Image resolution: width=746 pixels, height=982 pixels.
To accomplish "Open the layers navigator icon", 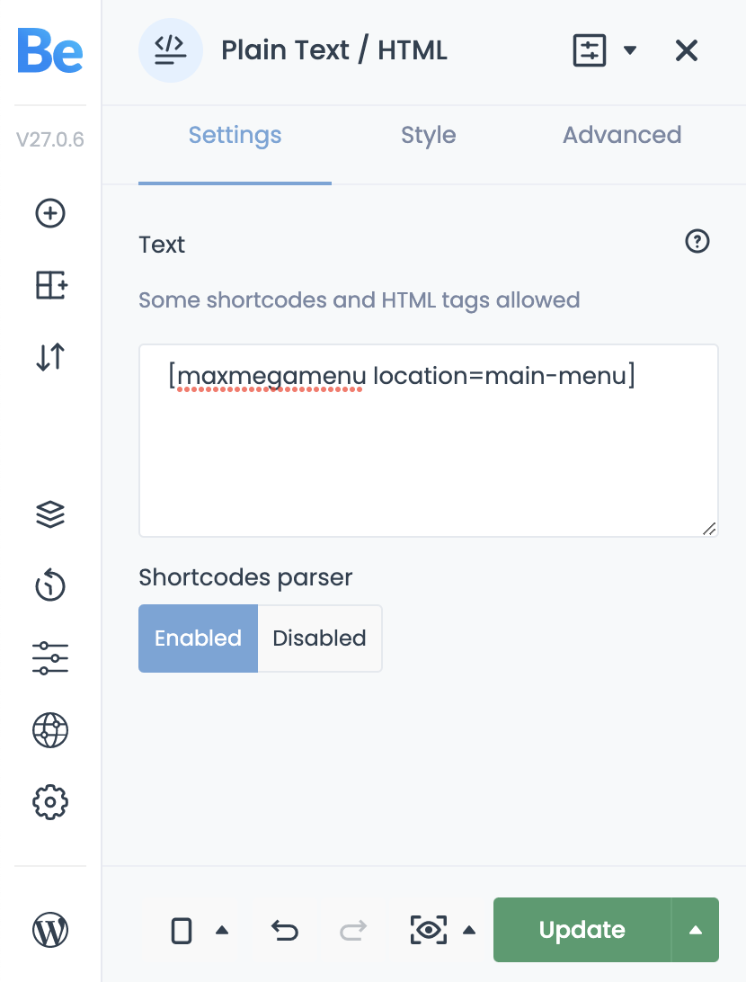I will pyautogui.click(x=50, y=514).
